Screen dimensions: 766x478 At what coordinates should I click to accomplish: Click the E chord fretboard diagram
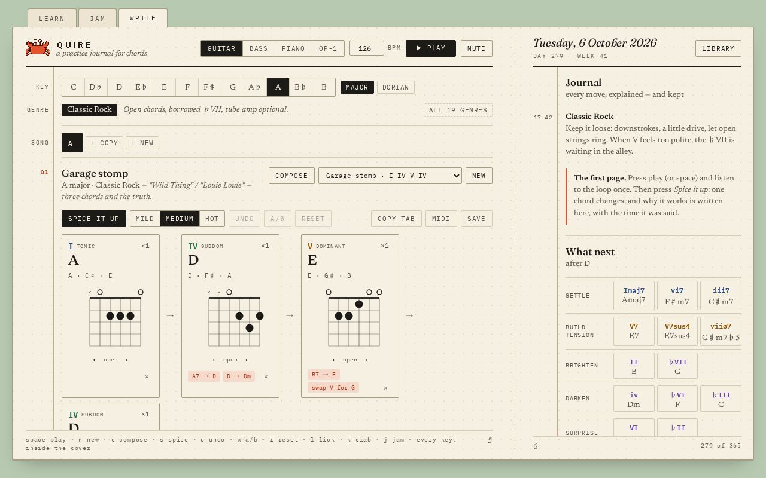point(354,318)
